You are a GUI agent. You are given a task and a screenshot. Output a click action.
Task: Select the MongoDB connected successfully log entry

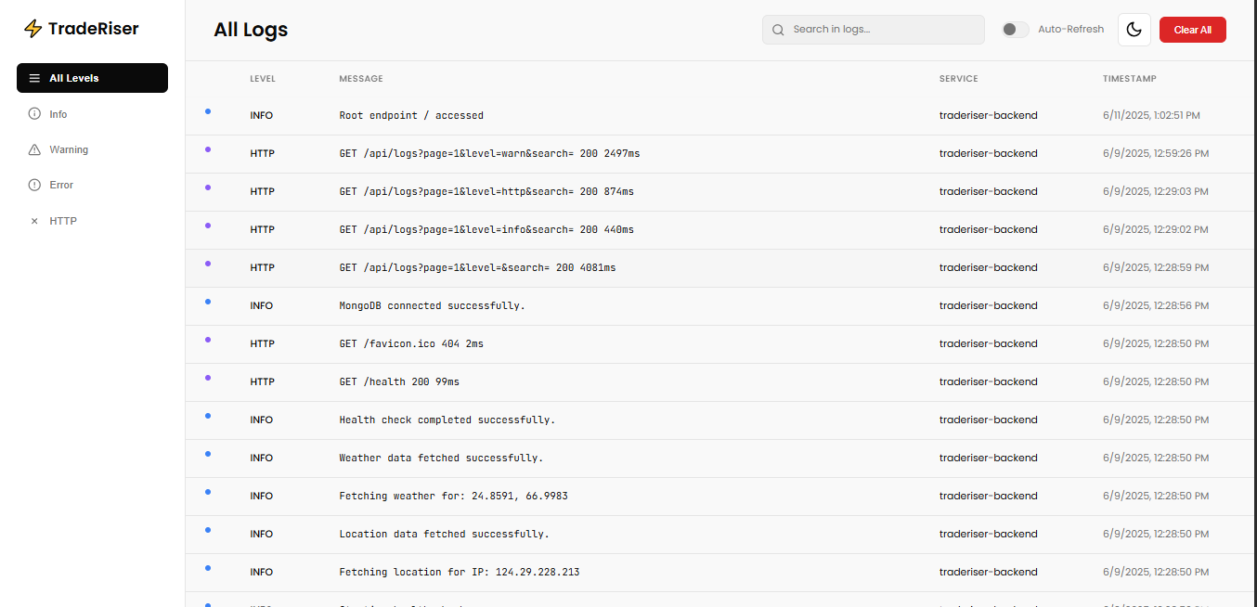pyautogui.click(x=557, y=305)
